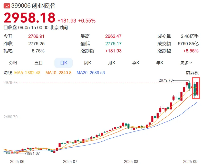Click the 399006 创业板指 index title
Image resolution: width=202 pixels, height=166 pixels.
click(x=33, y=6)
